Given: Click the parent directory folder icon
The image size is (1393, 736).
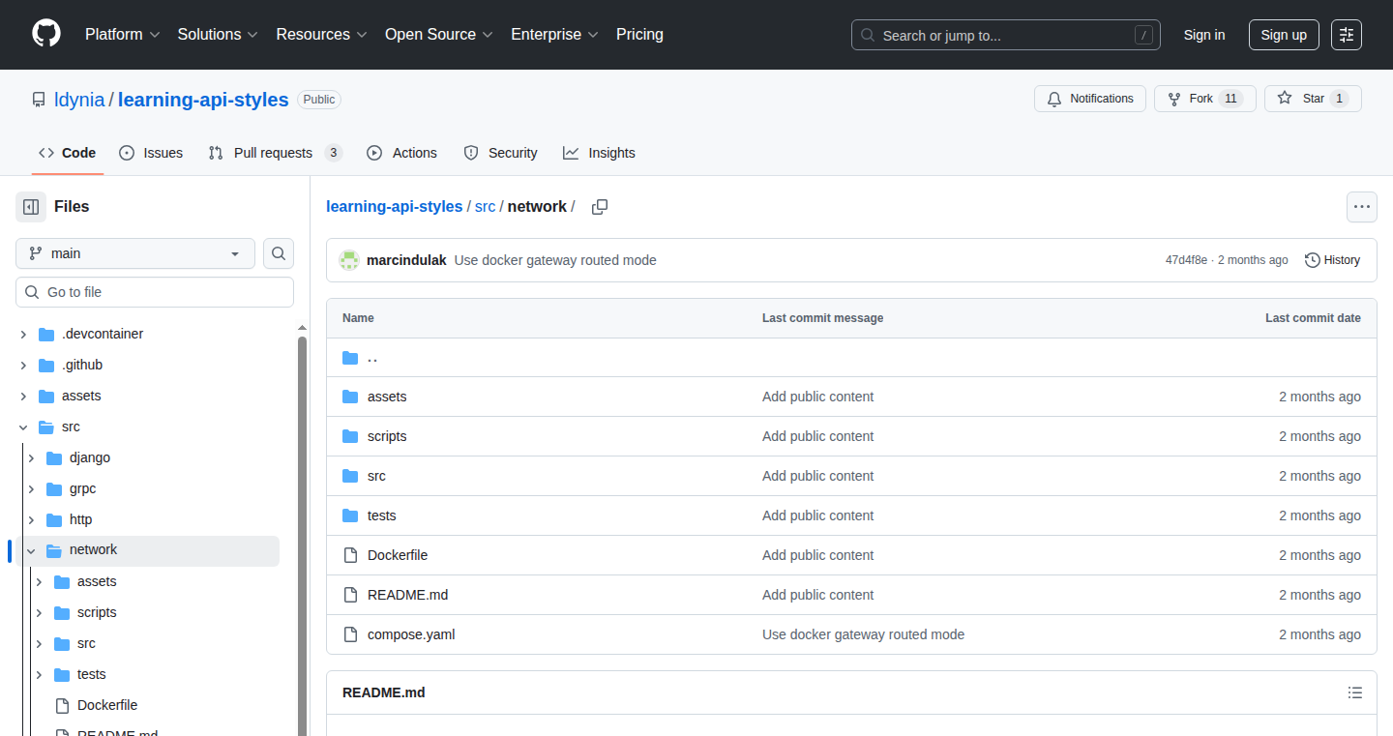Looking at the screenshot, I should coord(350,358).
